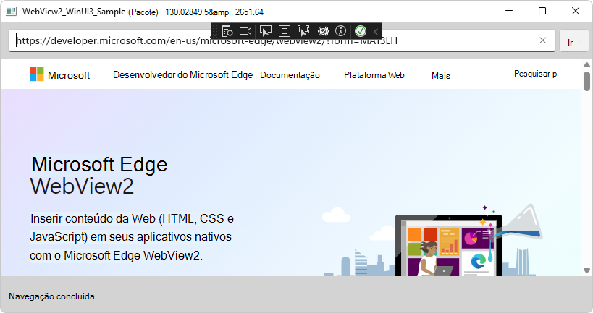
Task: Click the page scrollbar up arrow
Action: (x=586, y=64)
